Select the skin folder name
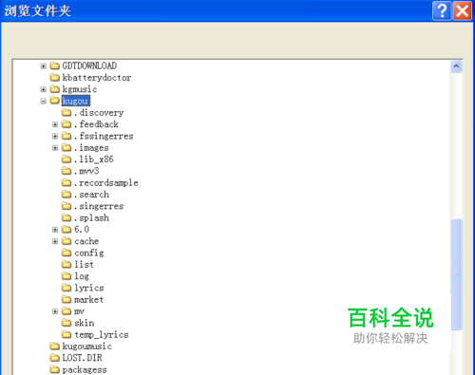The width and height of the screenshot is (475, 375). (85, 323)
